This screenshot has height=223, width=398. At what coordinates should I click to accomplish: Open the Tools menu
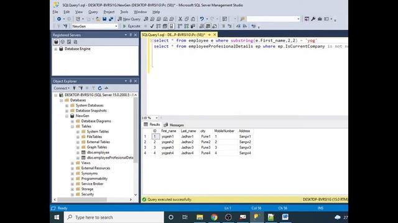pos(124,12)
